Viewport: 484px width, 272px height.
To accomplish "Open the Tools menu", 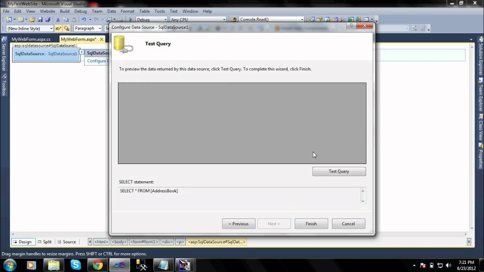I will click(160, 11).
